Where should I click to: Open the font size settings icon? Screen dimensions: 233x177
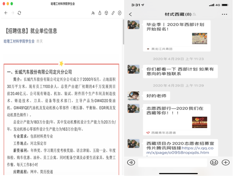pyautogui.click(x=93, y=13)
